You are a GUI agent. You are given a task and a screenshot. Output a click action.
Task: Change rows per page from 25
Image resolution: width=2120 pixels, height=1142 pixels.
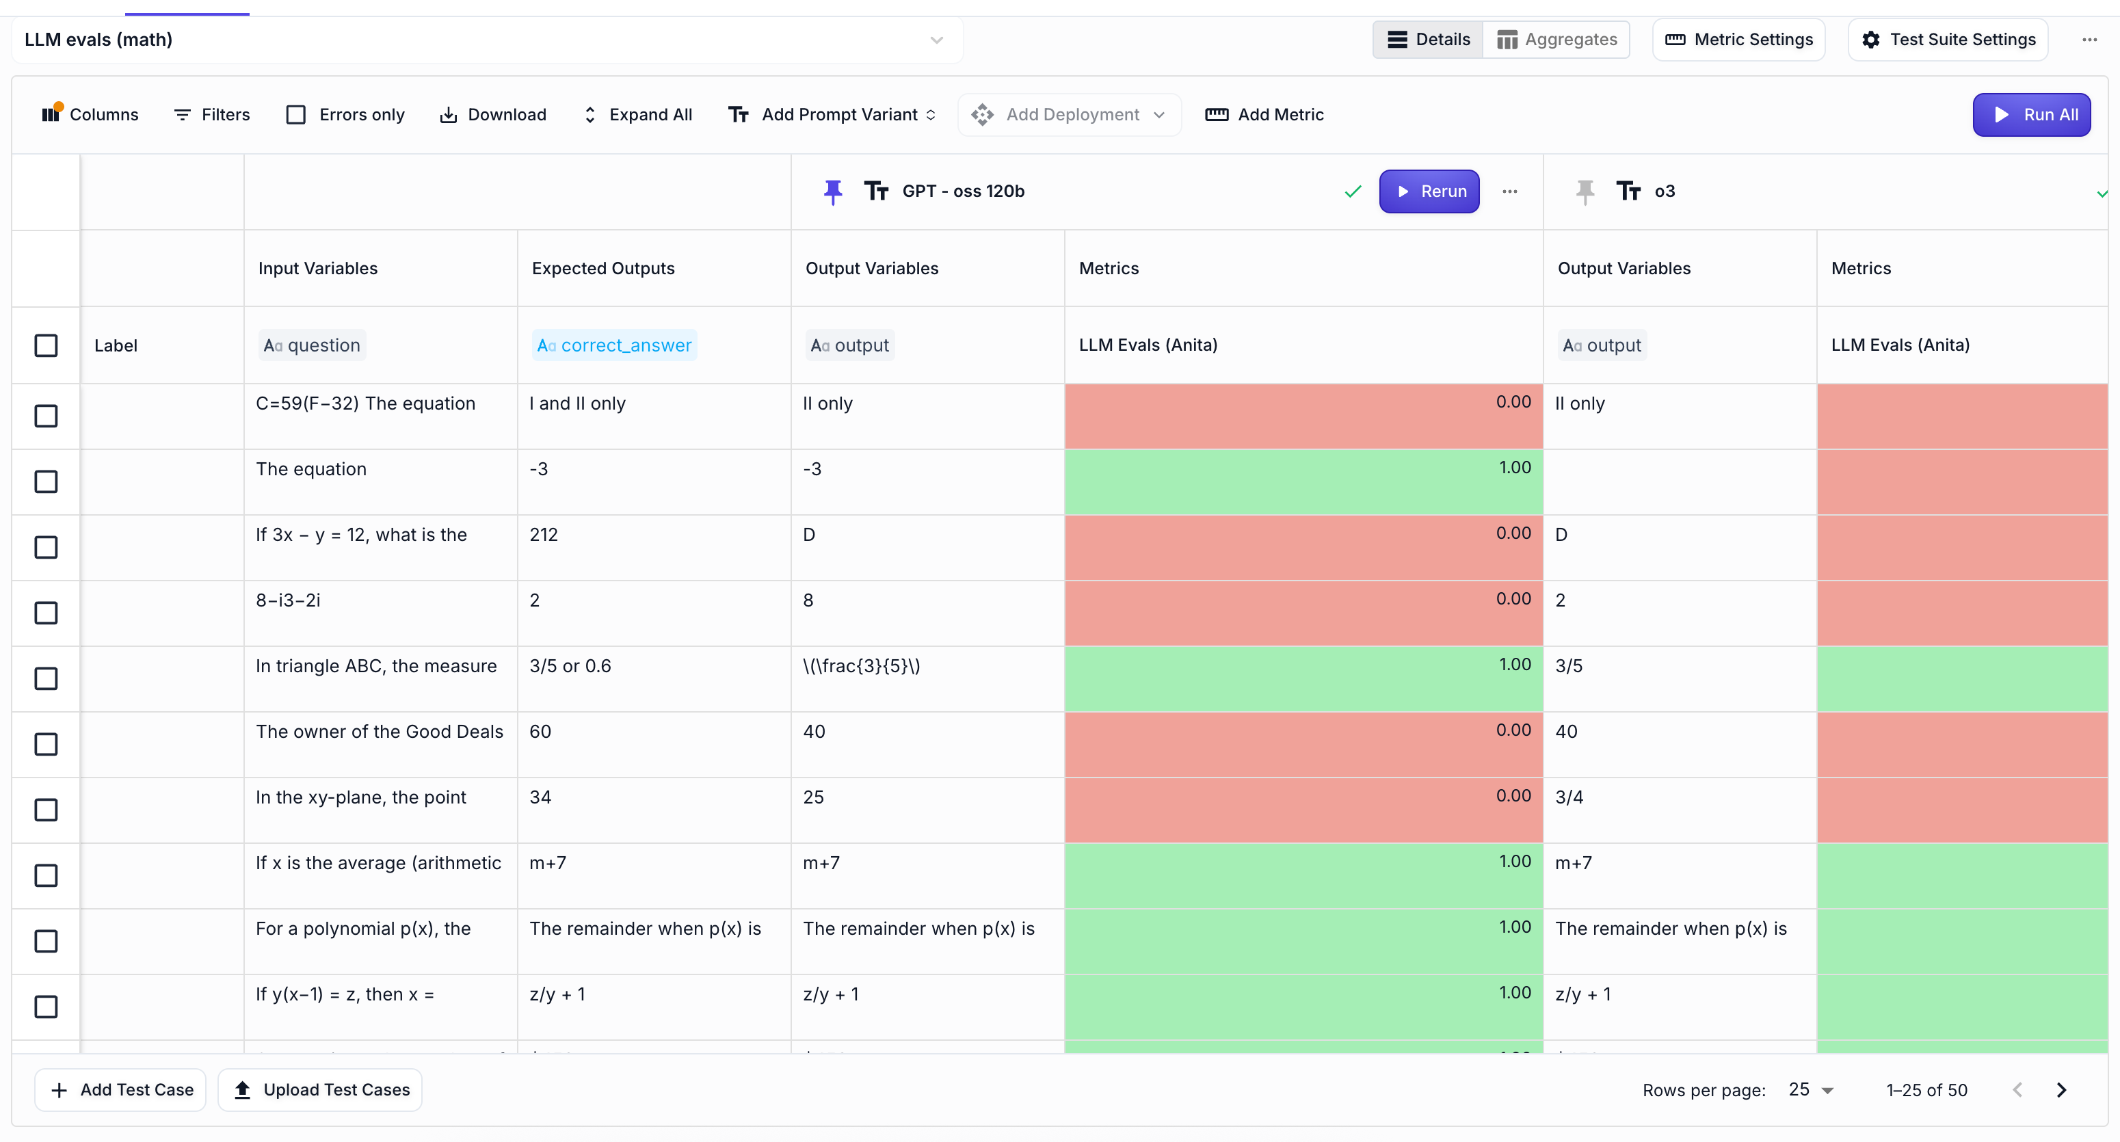pos(1811,1090)
